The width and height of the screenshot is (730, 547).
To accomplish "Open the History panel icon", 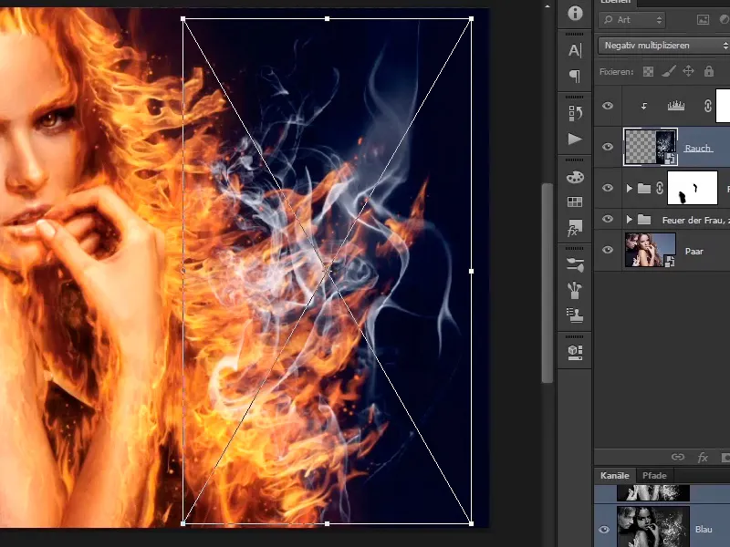I will [x=575, y=113].
